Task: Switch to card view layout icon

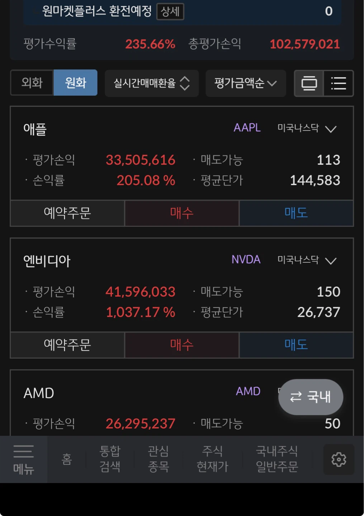Action: (309, 83)
